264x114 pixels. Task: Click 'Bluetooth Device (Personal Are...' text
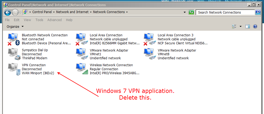tap(46, 43)
